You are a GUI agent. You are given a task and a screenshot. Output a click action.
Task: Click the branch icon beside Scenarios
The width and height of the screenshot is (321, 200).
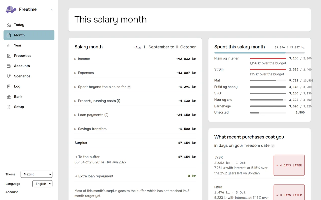[9, 76]
